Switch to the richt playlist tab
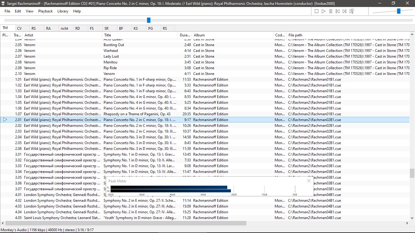 tap(64, 28)
